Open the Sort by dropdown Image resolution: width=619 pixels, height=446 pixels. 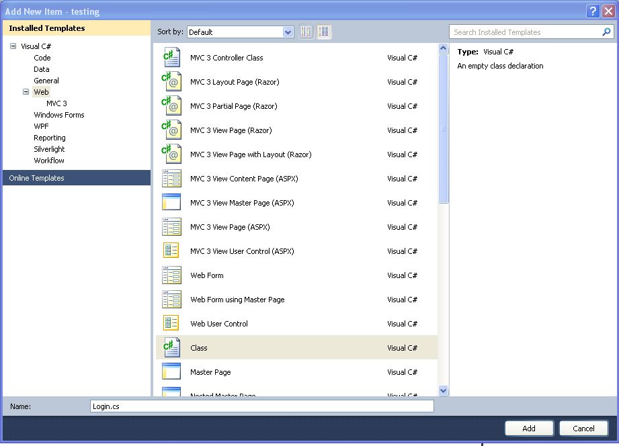coord(288,32)
